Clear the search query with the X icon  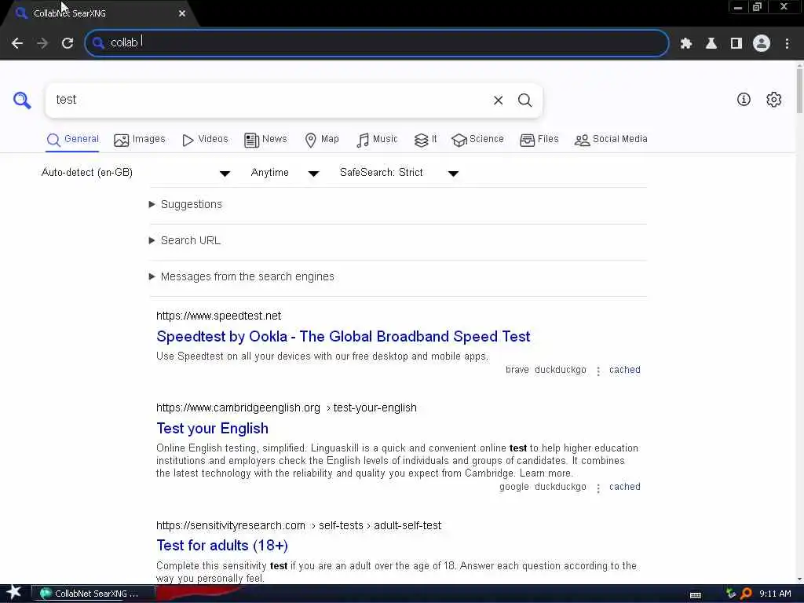click(498, 100)
